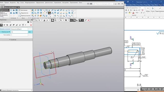Open the Настройка menu
Image resolution: width=164 pixels, height=92 pixels.
[65, 3]
